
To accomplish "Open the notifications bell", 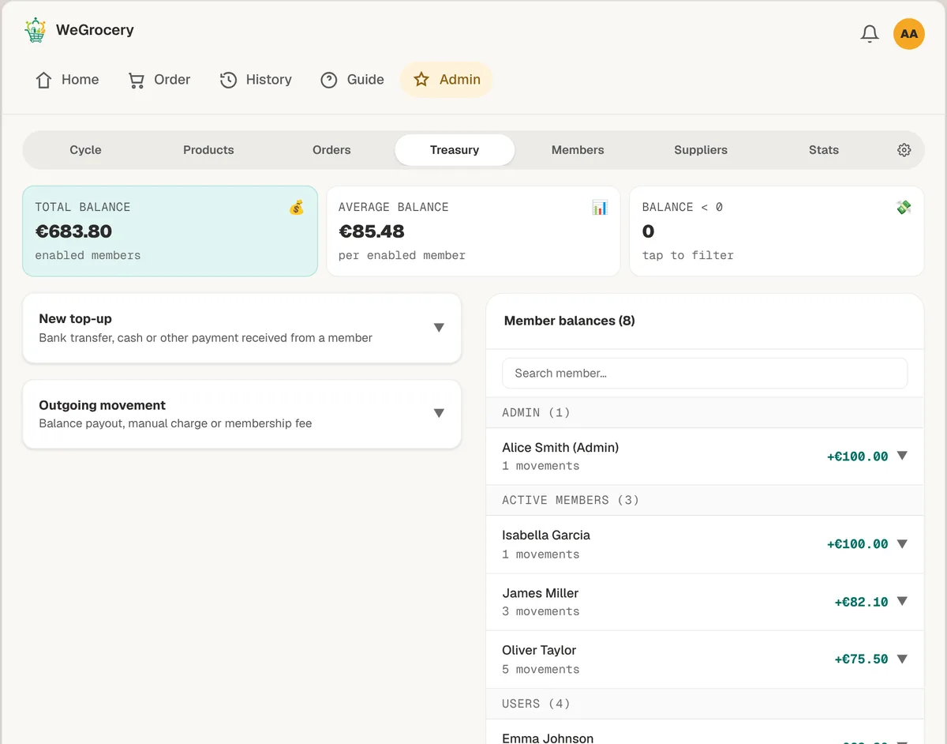I will click(870, 34).
